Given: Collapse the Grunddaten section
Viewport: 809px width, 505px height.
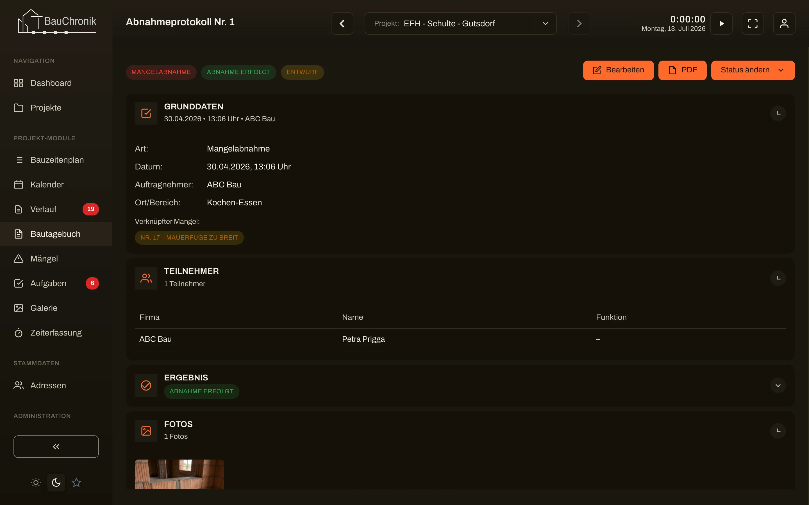Looking at the screenshot, I should pyautogui.click(x=778, y=113).
